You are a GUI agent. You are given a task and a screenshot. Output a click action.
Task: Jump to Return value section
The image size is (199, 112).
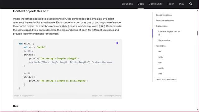click(164, 40)
